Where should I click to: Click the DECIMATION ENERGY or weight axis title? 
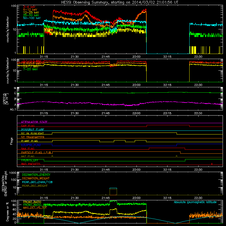(x=4, y=183)
